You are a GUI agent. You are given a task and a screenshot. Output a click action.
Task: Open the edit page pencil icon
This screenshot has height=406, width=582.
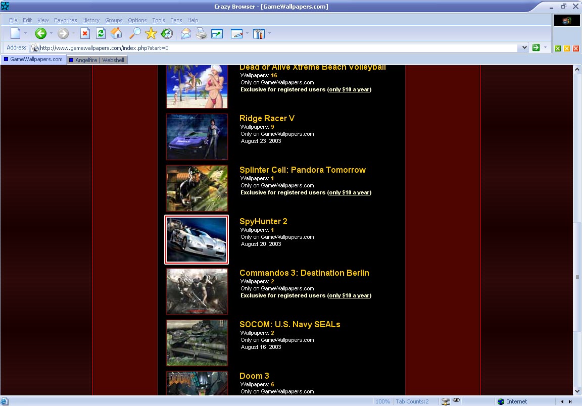(236, 34)
